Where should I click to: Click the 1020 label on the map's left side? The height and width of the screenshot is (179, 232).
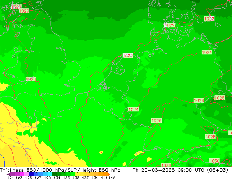[x=31, y=79]
